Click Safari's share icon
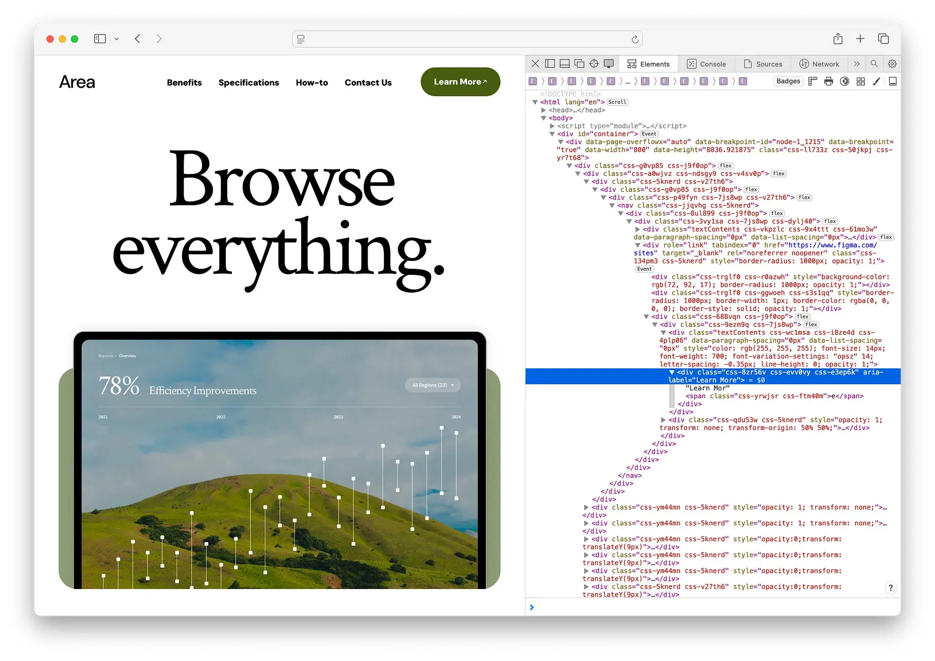Image resolution: width=935 pixels, height=661 pixels. 838,39
